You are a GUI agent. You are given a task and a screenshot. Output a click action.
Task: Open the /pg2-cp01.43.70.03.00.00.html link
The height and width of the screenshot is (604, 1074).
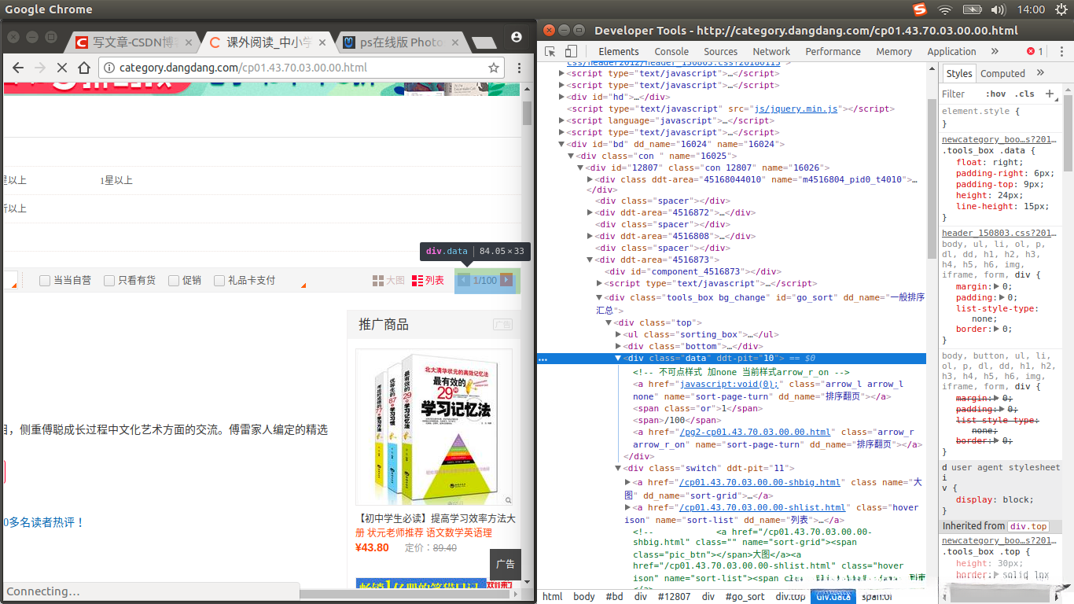point(755,432)
